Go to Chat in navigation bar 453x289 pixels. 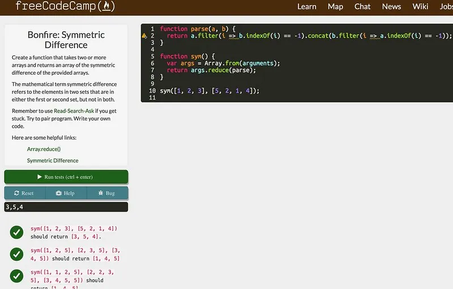[362, 7]
